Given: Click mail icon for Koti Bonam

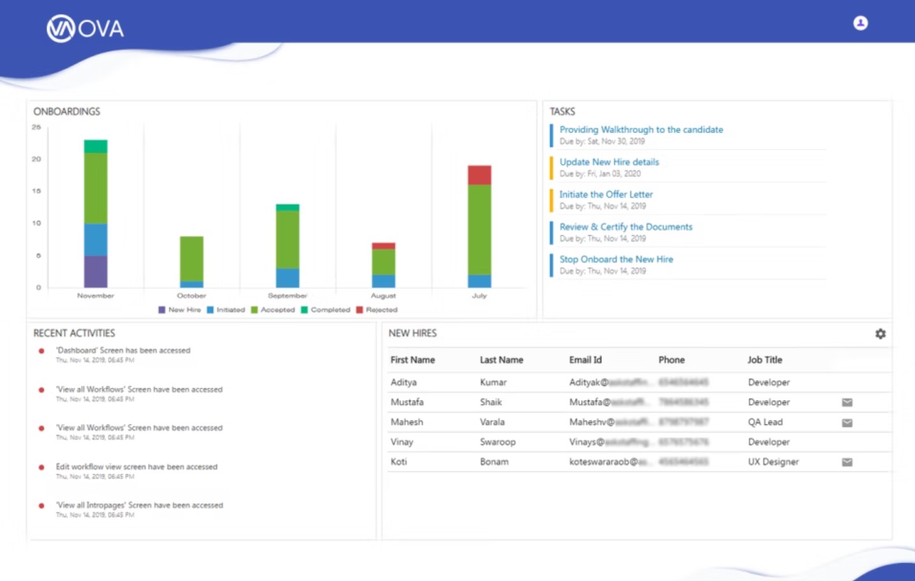Looking at the screenshot, I should click(x=847, y=463).
